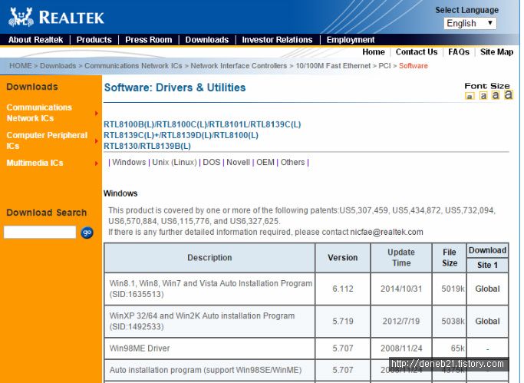
Task: Click File Size column header
Action: 449,258
